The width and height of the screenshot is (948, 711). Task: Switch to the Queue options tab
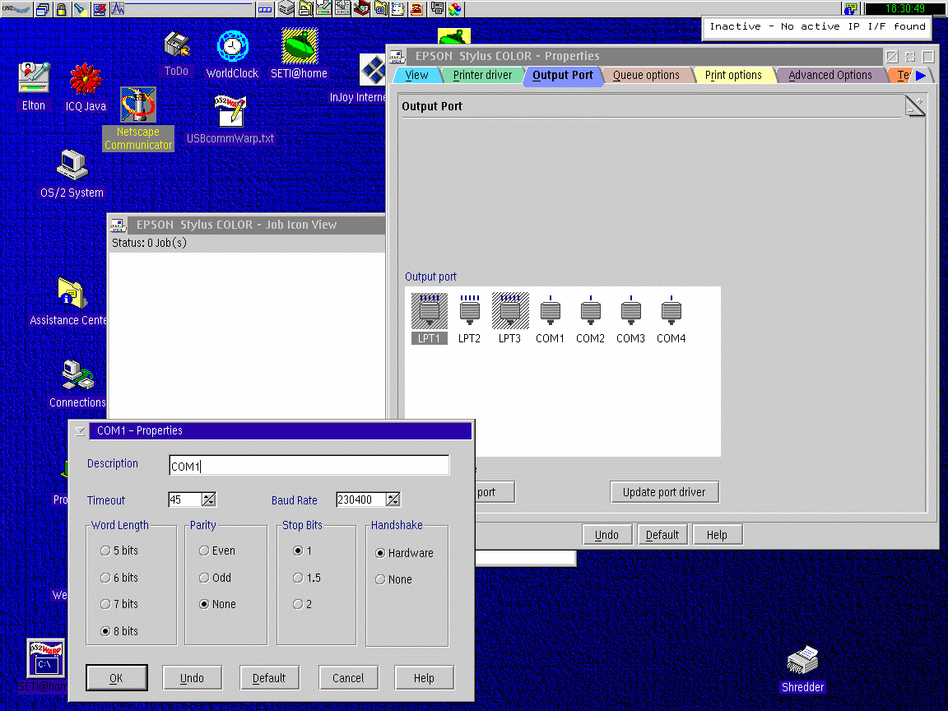click(x=646, y=75)
